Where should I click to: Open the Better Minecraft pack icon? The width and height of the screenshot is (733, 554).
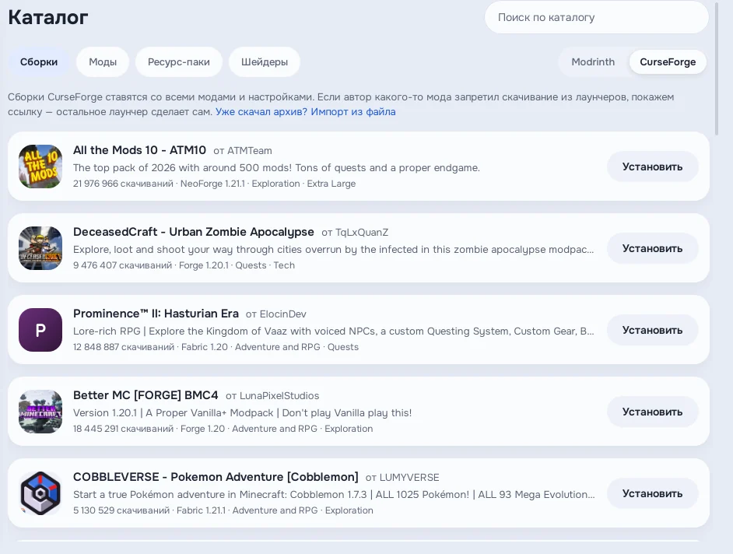[x=40, y=412]
